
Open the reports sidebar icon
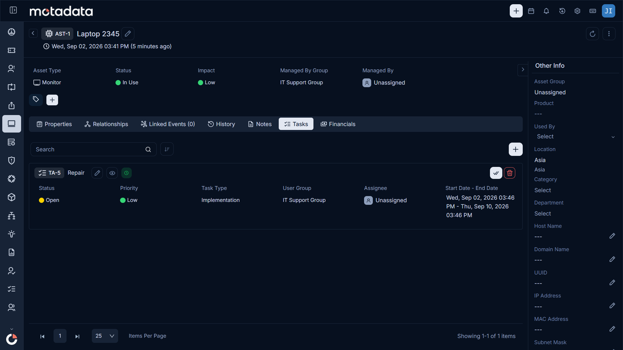coord(12,252)
